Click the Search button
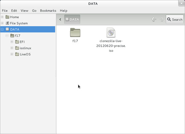 (x=175, y=19)
